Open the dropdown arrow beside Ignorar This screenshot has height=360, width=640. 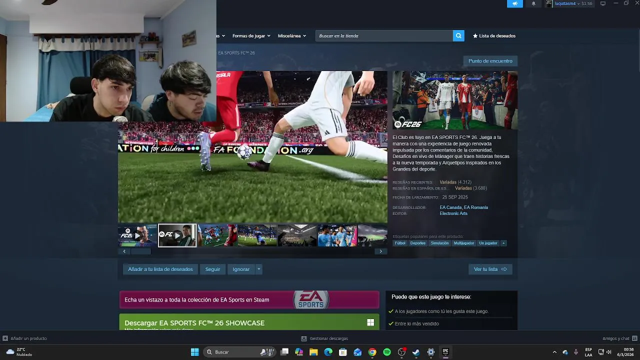(x=258, y=269)
